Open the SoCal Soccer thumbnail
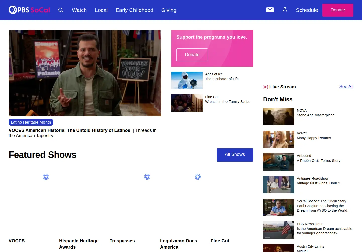The height and width of the screenshot is (252, 362). 279,207
